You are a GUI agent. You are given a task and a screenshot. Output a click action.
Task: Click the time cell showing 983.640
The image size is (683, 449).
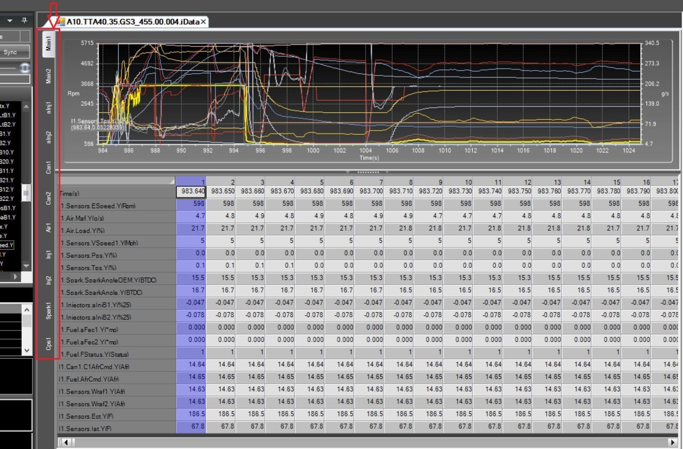(x=191, y=191)
